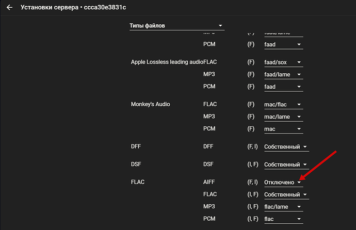Open Apple Lossless PCM faad dropdown
Screen dimensions: 356x230
284,87
